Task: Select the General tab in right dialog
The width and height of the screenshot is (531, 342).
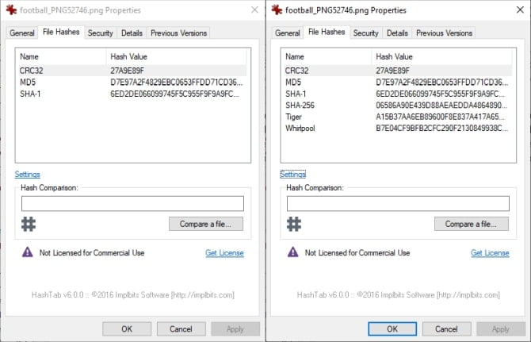Action: coord(288,33)
